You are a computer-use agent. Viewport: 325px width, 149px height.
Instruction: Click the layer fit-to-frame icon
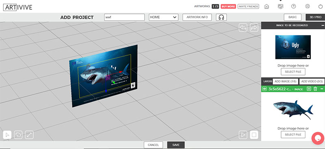[x=309, y=89]
